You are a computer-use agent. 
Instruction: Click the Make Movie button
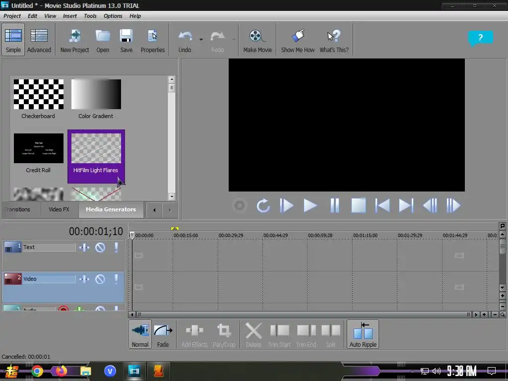coord(257,40)
